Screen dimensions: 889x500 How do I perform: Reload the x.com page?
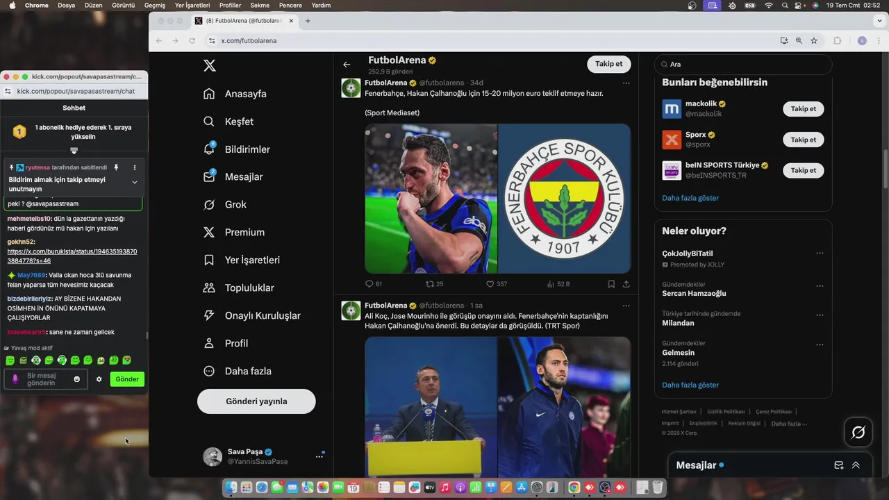pyautogui.click(x=192, y=41)
